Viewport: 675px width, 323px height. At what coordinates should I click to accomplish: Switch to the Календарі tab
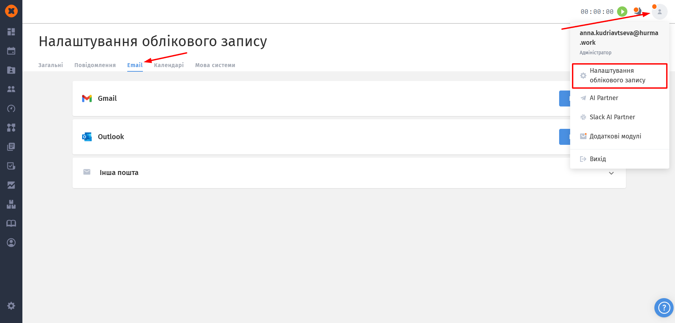click(x=169, y=65)
